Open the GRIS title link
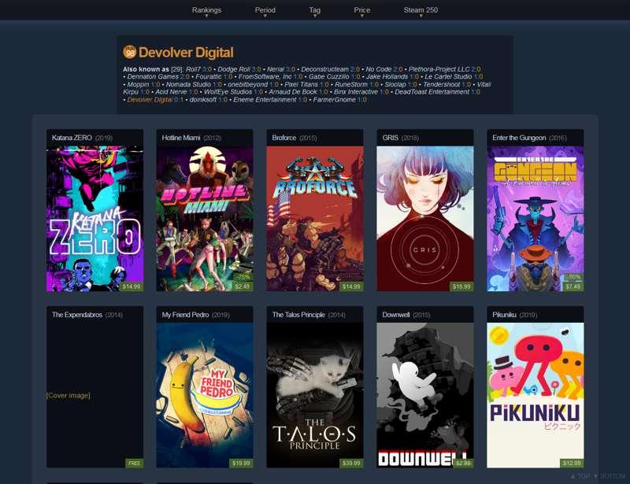The height and width of the screenshot is (484, 630). (x=390, y=138)
